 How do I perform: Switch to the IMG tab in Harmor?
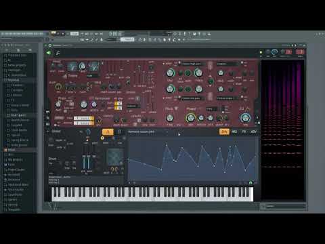[x=234, y=131]
